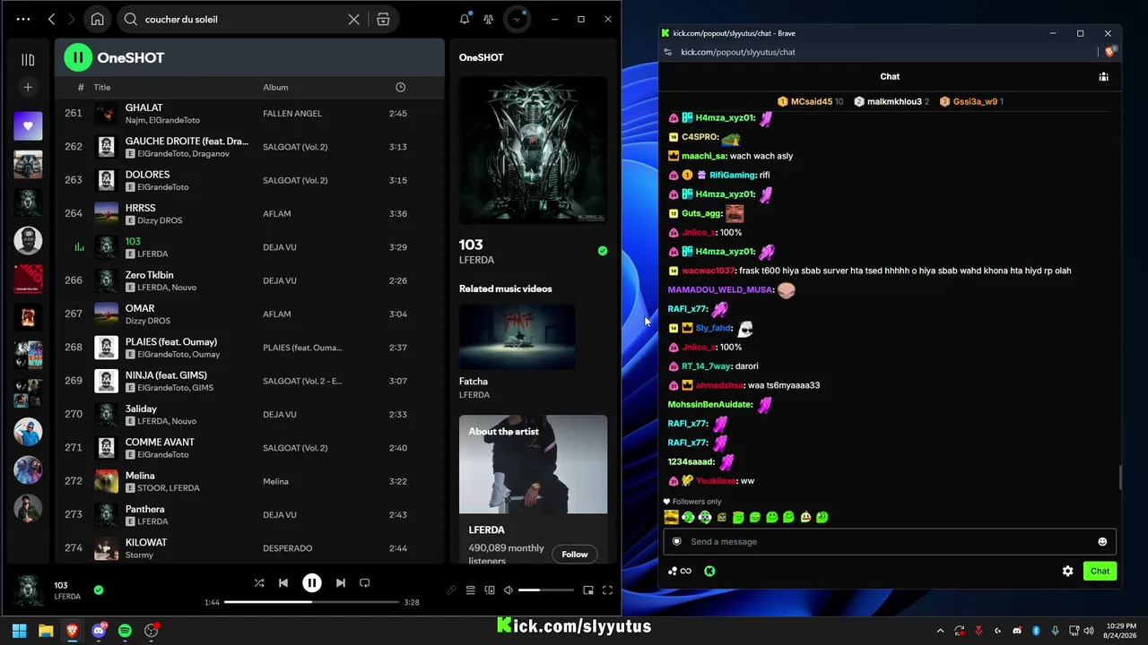Open the channel points infinity icon

680,571
